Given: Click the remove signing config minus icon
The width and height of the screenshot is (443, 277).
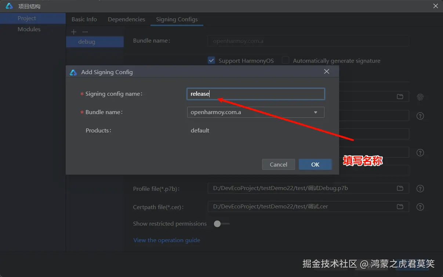Looking at the screenshot, I should pyautogui.click(x=85, y=32).
